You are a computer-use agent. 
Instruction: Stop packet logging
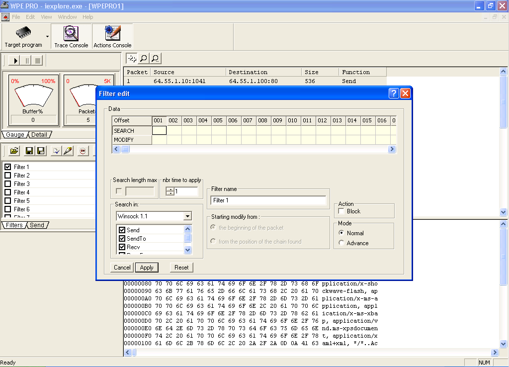click(x=38, y=60)
